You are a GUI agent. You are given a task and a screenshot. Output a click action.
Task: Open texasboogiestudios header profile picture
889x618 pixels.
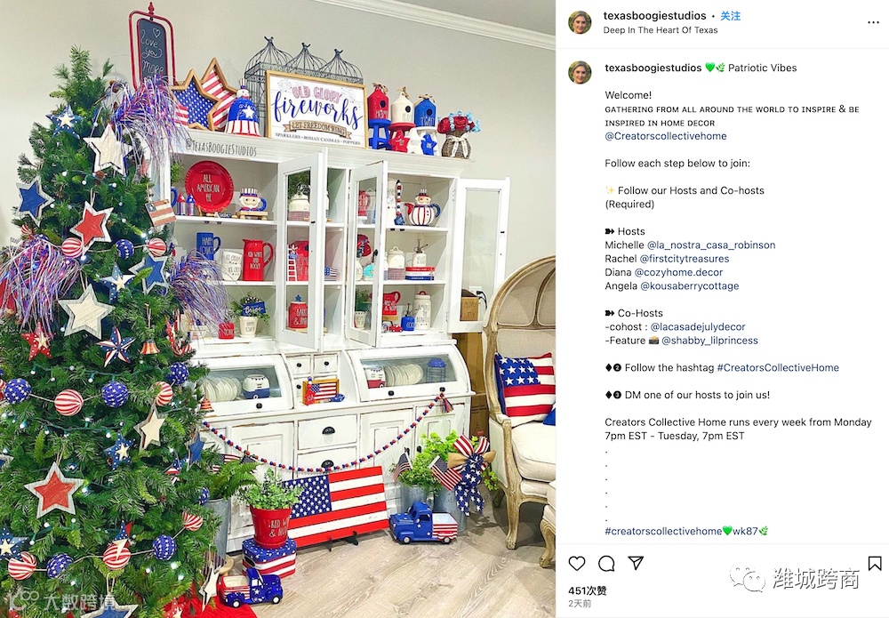coord(580,22)
